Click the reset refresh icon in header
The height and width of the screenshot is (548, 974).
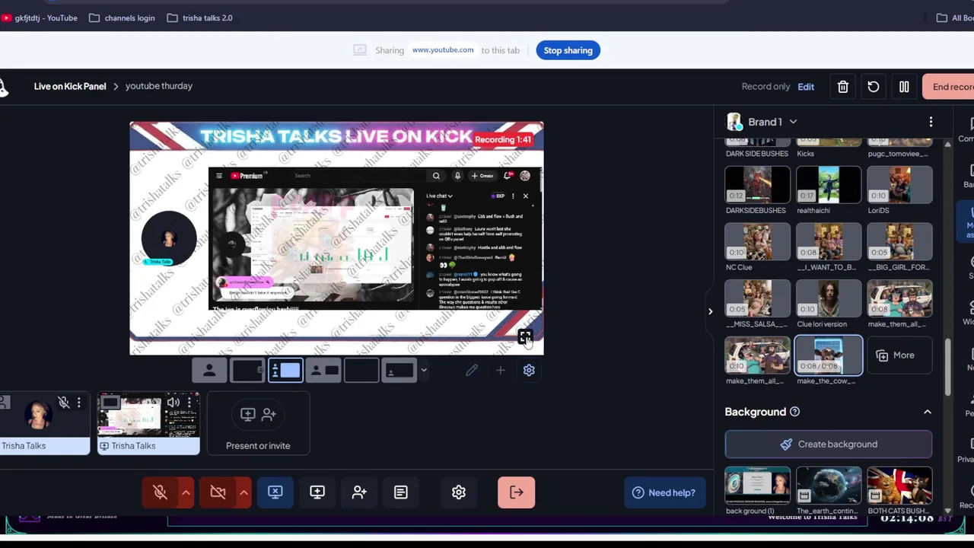pyautogui.click(x=874, y=87)
